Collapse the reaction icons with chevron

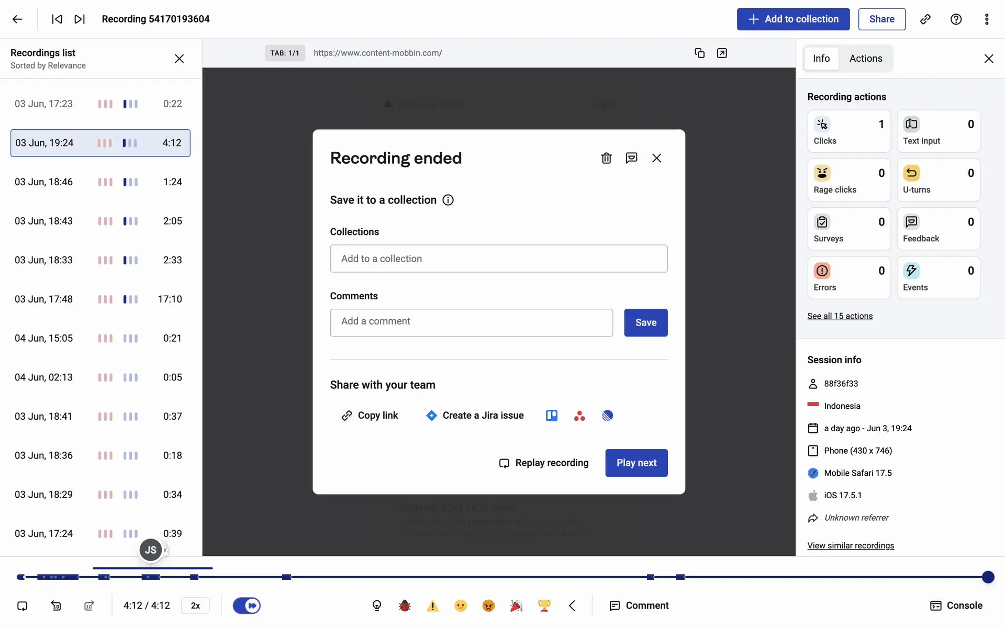[572, 605]
